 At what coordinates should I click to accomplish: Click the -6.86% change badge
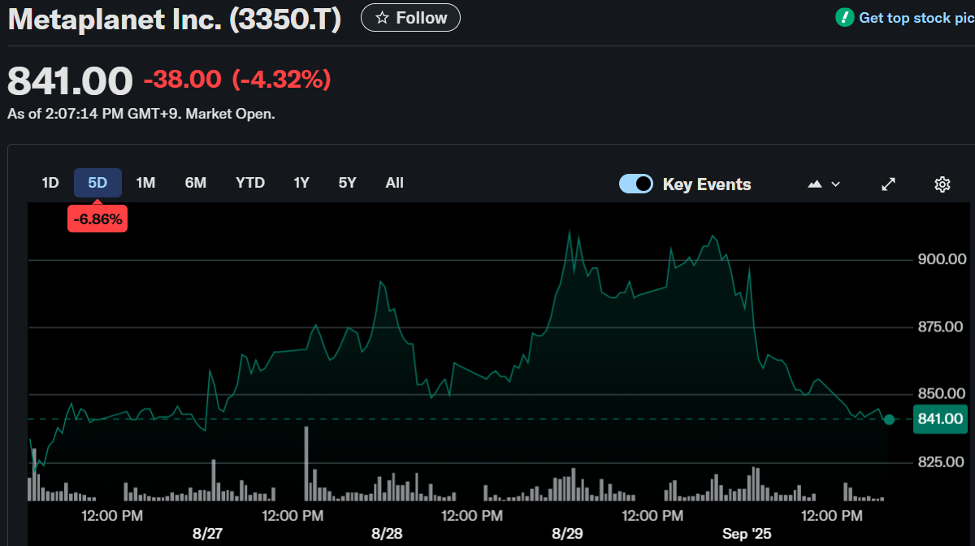pyautogui.click(x=97, y=219)
